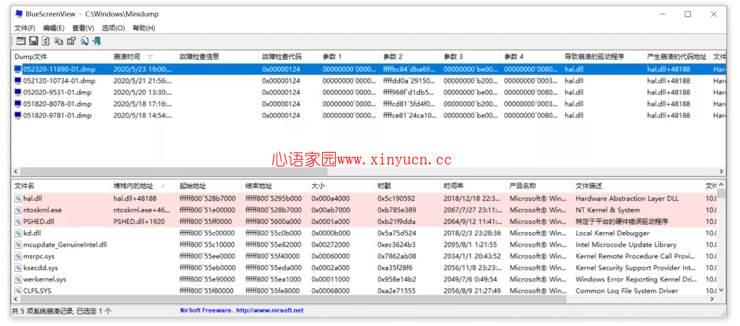Sort by the 堆栈内的地址 column header
Viewport: 740px width, 326px height.
pos(143,186)
